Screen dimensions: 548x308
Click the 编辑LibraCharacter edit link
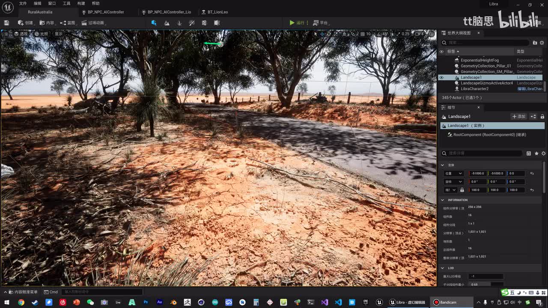[530, 89]
